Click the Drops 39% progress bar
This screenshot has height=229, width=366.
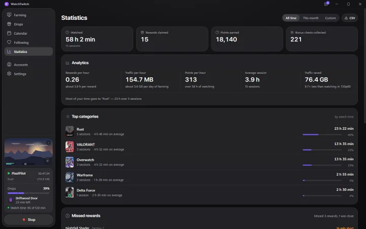point(28,193)
